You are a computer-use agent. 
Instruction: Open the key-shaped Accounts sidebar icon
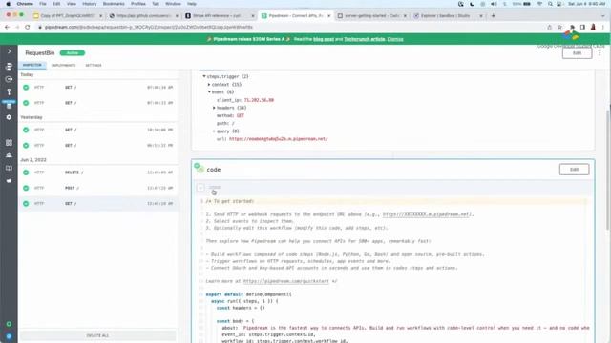[x=9, y=91]
